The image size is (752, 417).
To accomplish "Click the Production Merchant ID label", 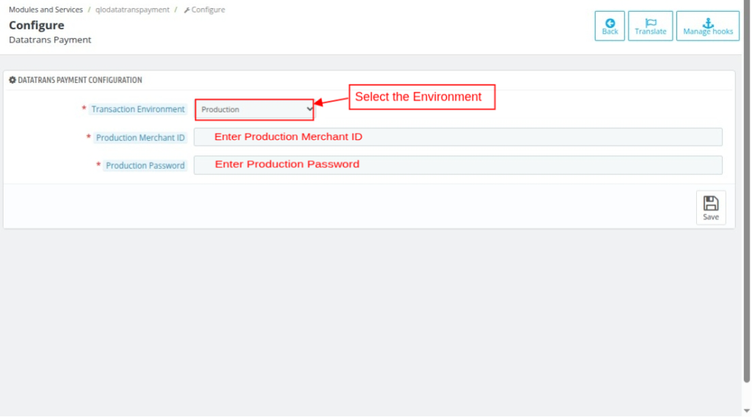I will click(x=140, y=137).
